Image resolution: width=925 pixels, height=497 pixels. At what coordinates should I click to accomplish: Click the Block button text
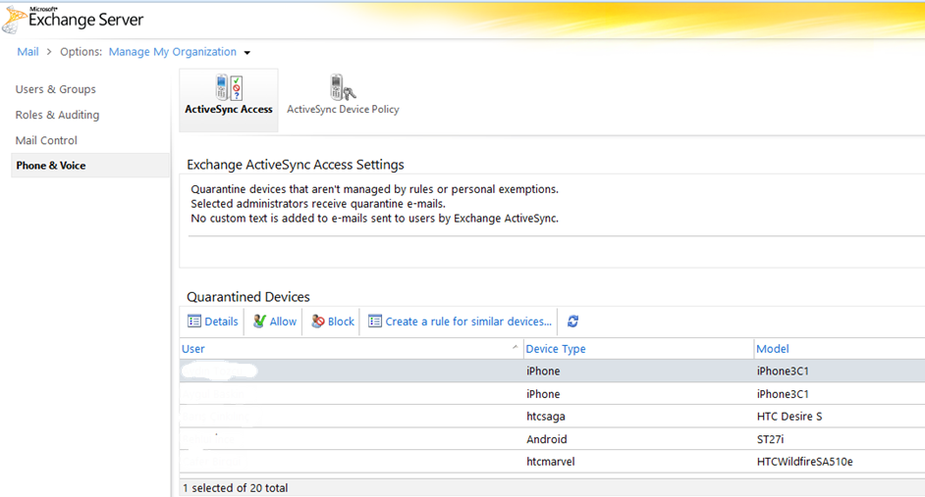(x=341, y=322)
